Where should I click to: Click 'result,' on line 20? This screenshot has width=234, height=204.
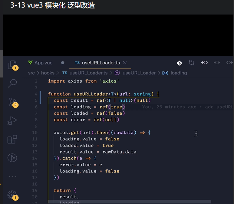[x=69, y=197]
